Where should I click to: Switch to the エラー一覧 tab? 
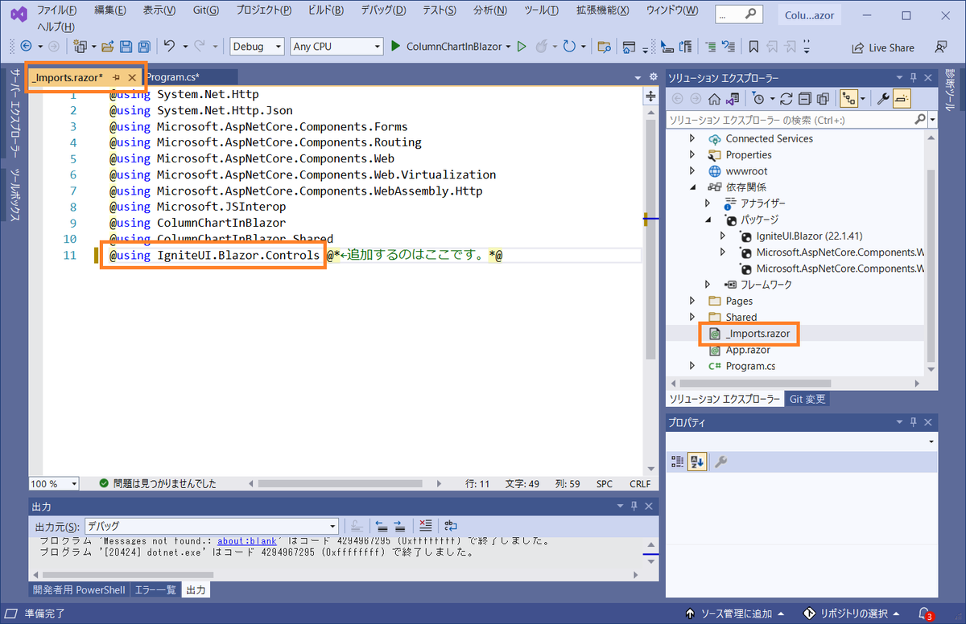click(x=155, y=590)
